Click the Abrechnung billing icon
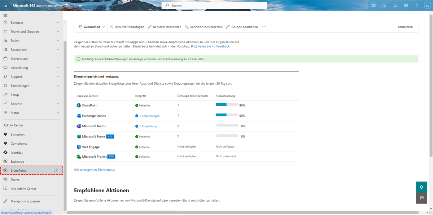This screenshot has height=215, width=433. click(5, 68)
